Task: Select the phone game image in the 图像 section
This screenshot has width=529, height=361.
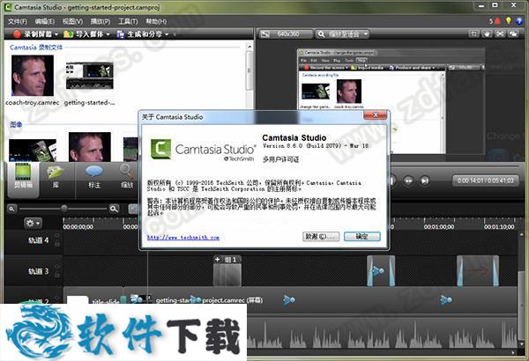Action: click(33, 151)
